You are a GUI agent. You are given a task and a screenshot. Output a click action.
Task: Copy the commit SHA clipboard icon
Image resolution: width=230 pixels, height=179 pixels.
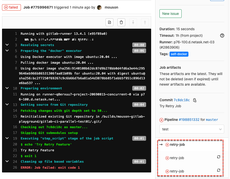click(195, 100)
